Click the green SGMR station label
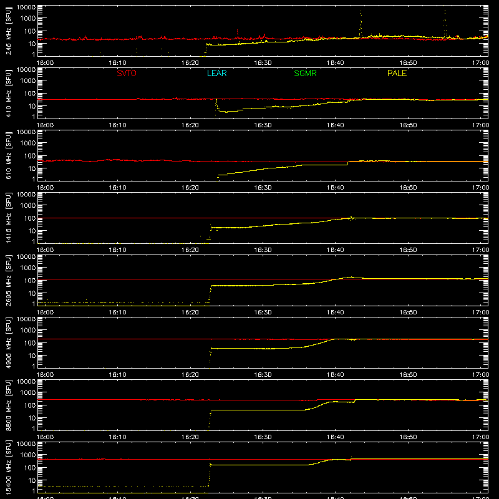This screenshot has width=499, height=499. coord(305,73)
